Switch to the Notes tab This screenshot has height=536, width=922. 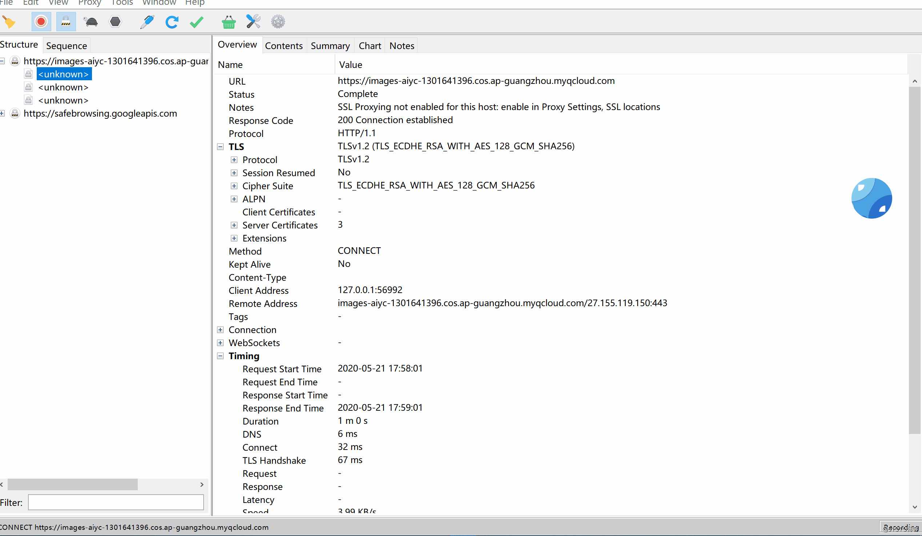coord(402,46)
